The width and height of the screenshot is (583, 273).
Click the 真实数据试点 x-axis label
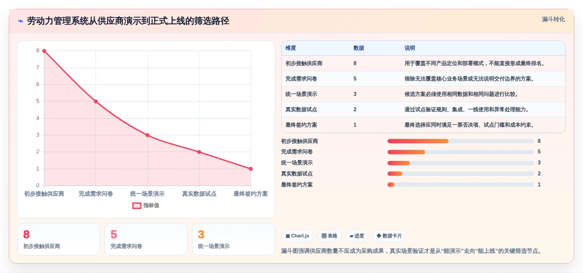(x=199, y=194)
